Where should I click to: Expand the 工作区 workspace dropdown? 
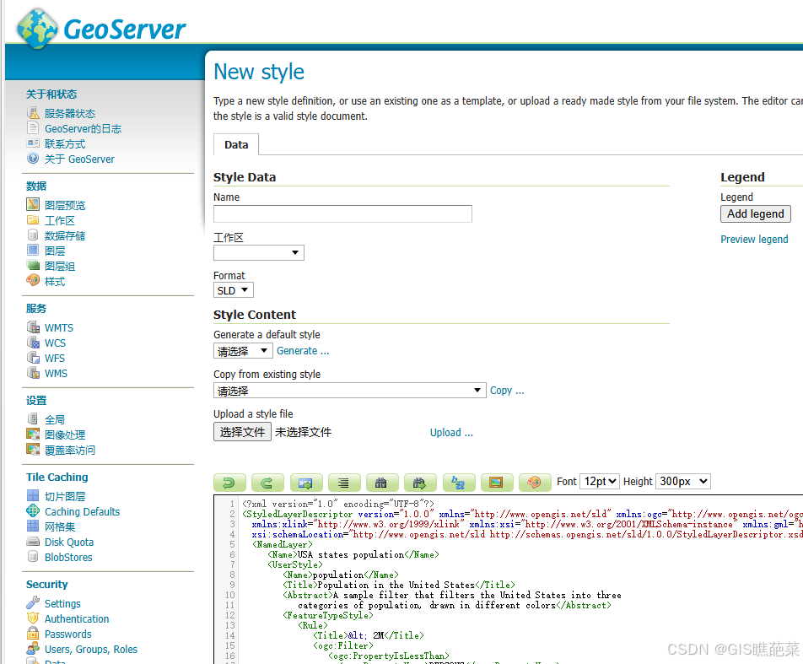(x=259, y=252)
